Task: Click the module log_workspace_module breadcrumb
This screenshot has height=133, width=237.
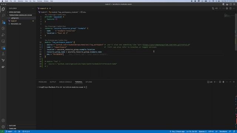Action: click(x=64, y=12)
